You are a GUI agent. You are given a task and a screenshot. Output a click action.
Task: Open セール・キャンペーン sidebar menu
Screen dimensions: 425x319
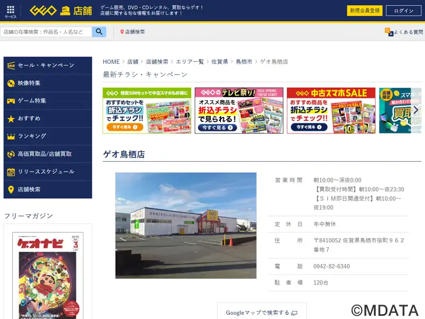click(48, 65)
